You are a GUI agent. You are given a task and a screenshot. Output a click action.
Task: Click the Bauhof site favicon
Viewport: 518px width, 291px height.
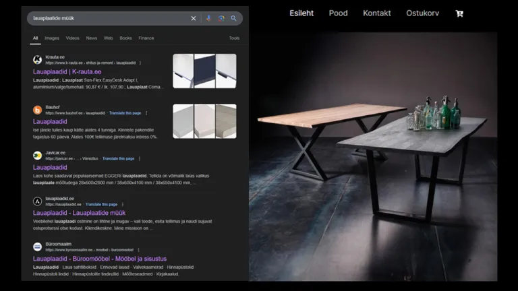click(x=38, y=110)
